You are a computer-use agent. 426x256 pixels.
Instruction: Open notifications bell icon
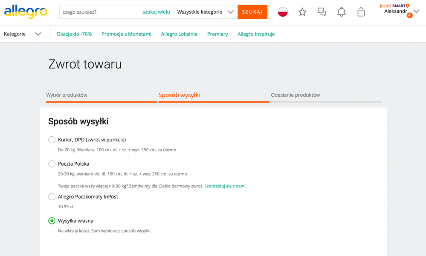coord(342,12)
